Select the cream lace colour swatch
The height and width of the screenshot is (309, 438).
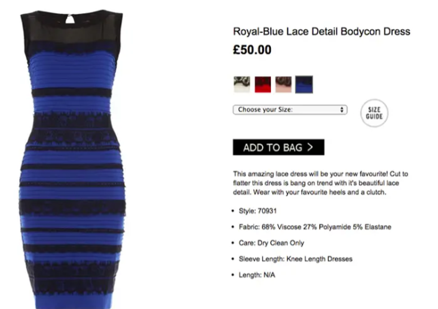pos(242,84)
